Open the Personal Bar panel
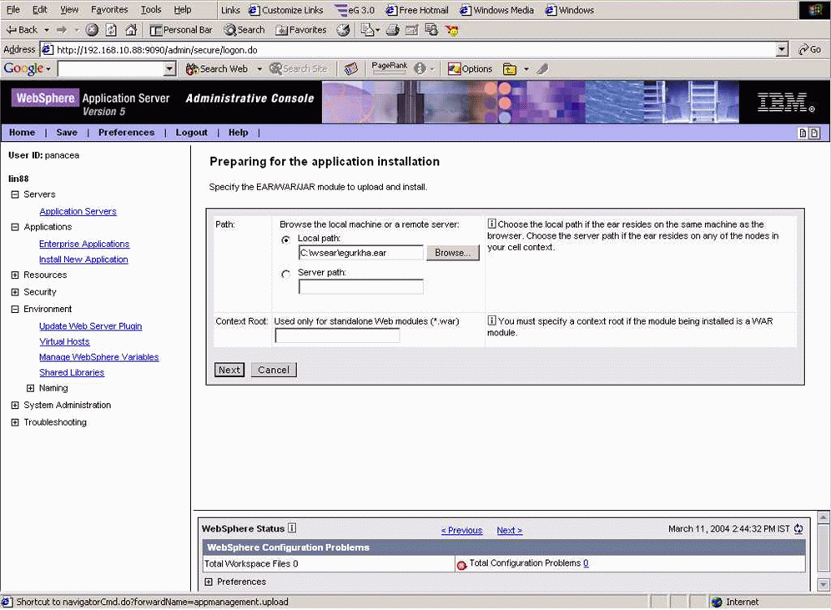The height and width of the screenshot is (610, 831). [x=181, y=30]
